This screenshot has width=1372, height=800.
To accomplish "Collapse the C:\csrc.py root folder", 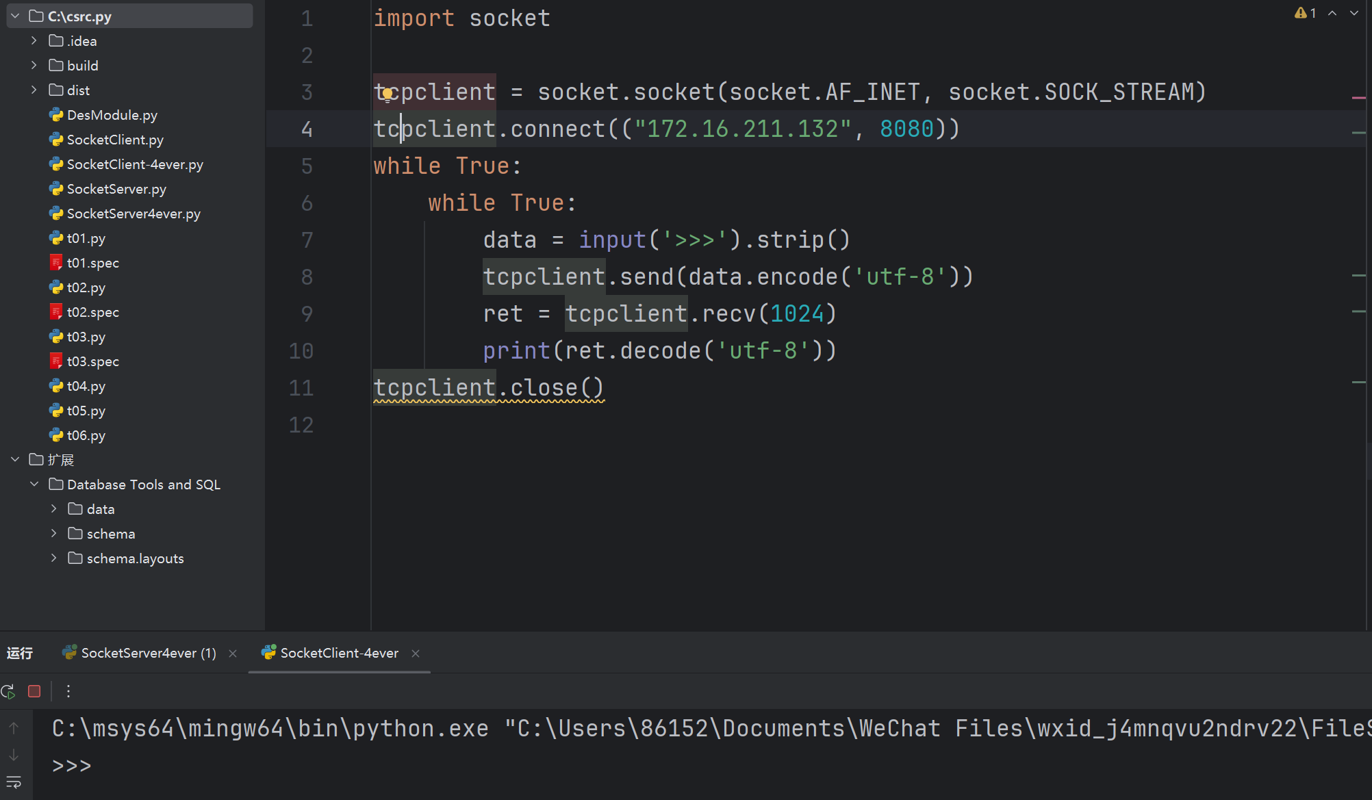I will point(15,16).
